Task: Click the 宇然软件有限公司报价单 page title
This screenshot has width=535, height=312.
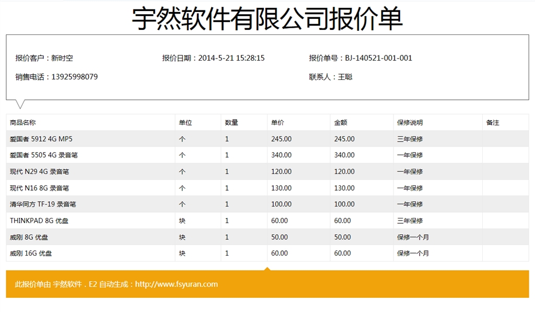Action: tap(267, 19)
